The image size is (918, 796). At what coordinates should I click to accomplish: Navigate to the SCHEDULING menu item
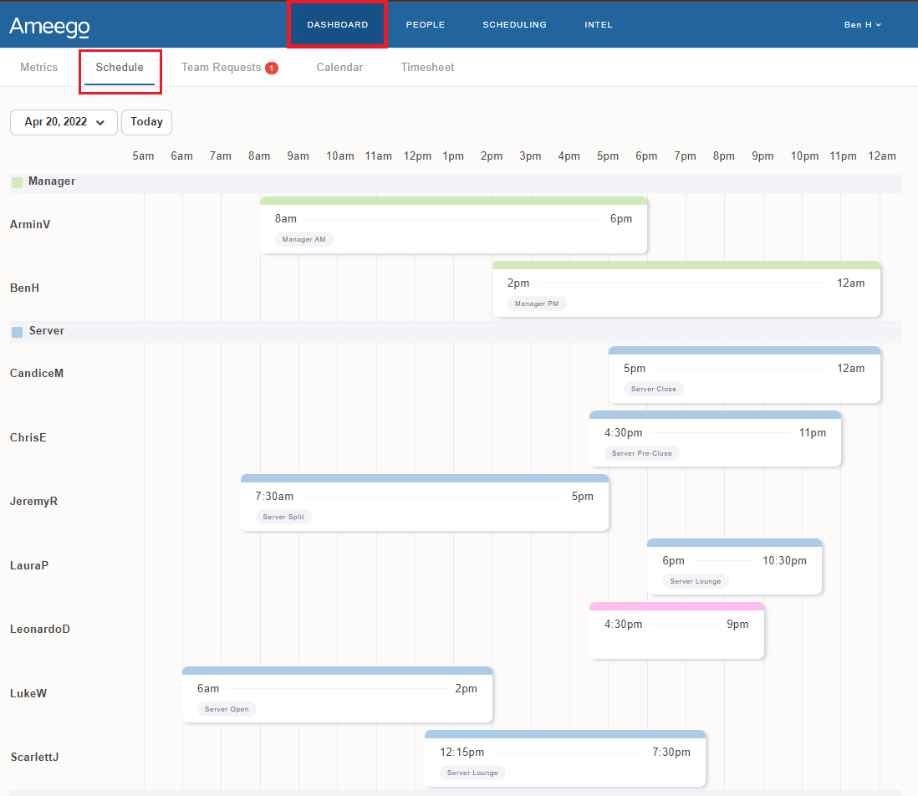pyautogui.click(x=514, y=24)
